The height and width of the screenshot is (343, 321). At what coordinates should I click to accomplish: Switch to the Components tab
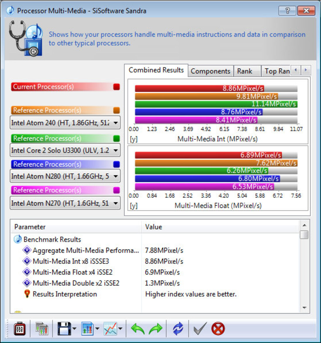pos(210,71)
